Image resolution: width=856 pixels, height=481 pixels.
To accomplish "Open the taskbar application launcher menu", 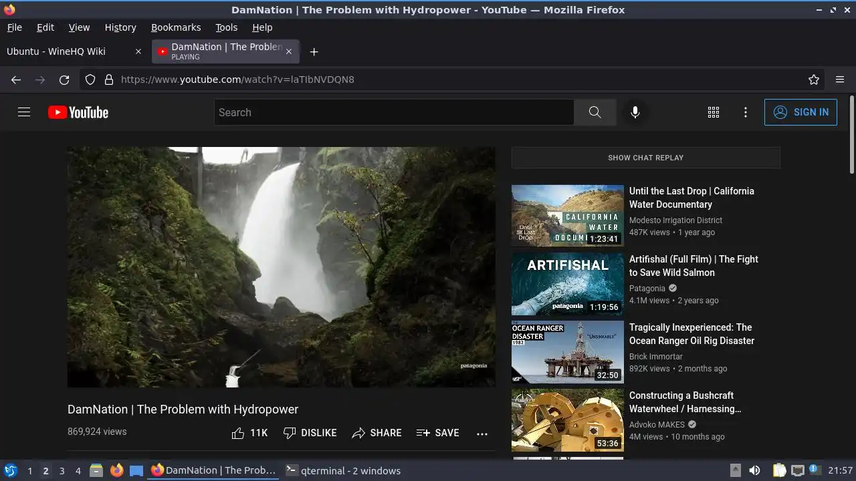I will (x=11, y=470).
